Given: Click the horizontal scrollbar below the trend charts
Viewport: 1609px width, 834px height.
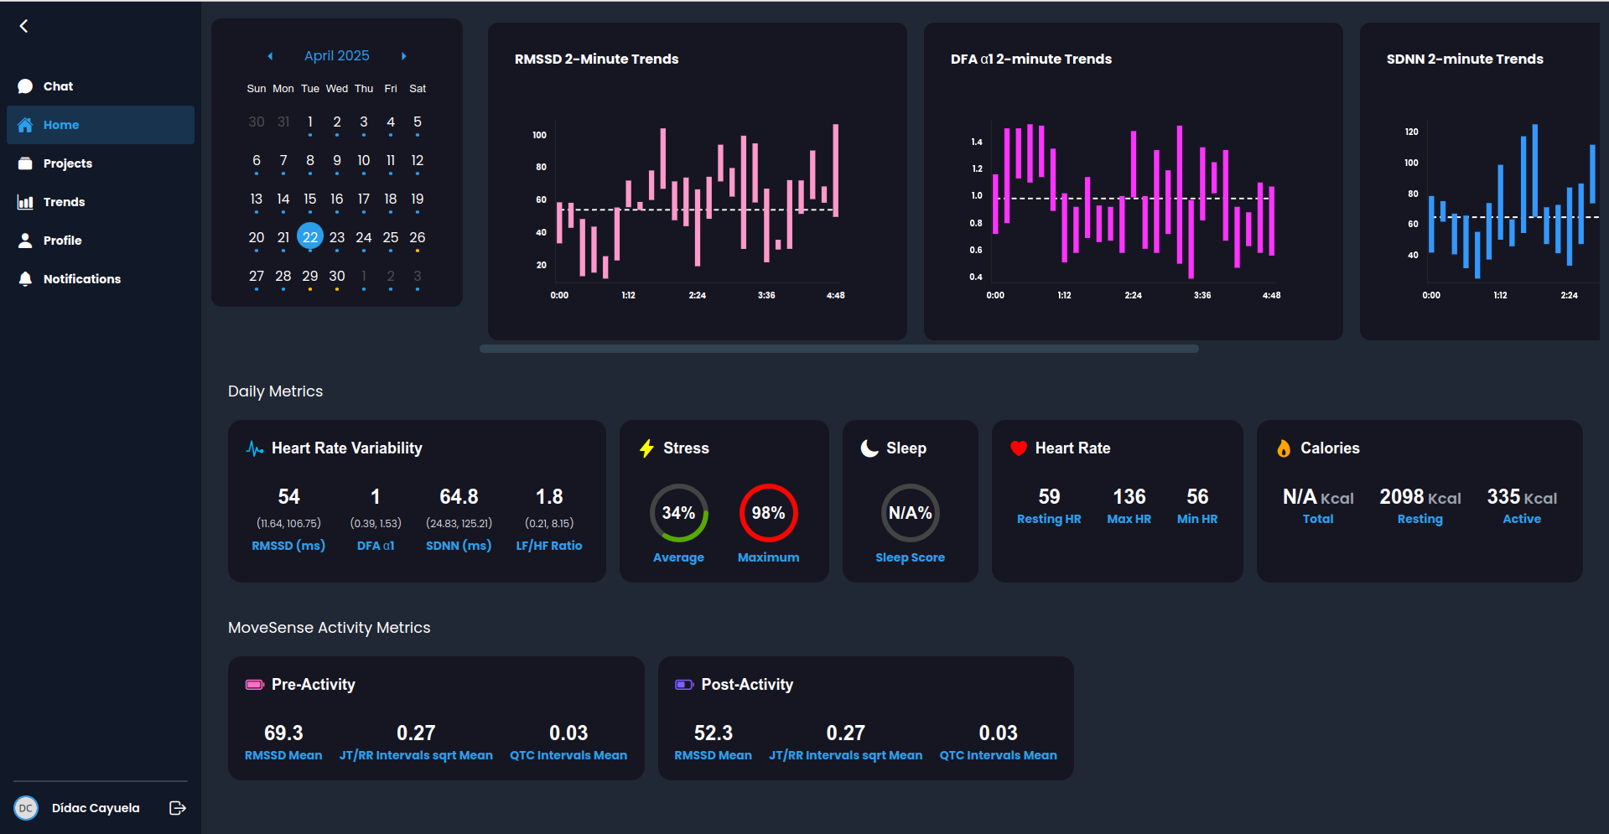Looking at the screenshot, I should click(x=838, y=348).
